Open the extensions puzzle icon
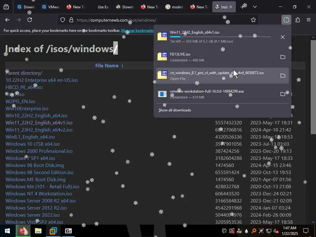316x237 pixels. (x=297, y=20)
